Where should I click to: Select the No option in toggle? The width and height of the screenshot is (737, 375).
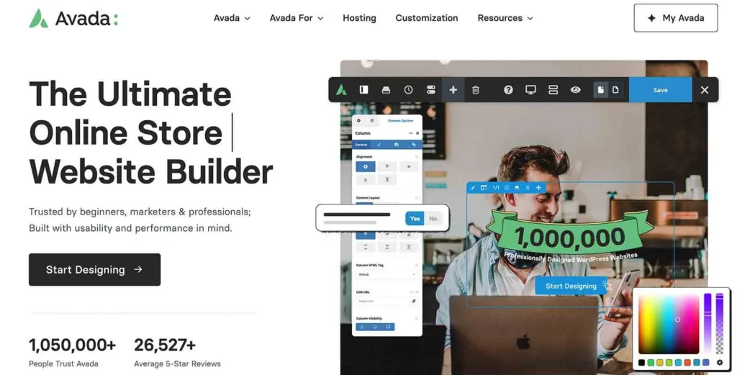tap(433, 219)
